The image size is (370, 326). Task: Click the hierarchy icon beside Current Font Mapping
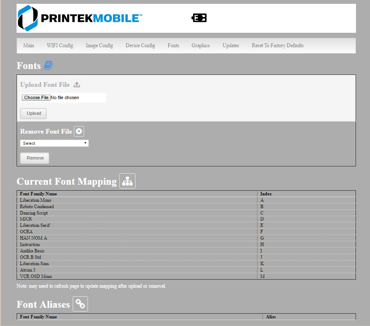[127, 181]
